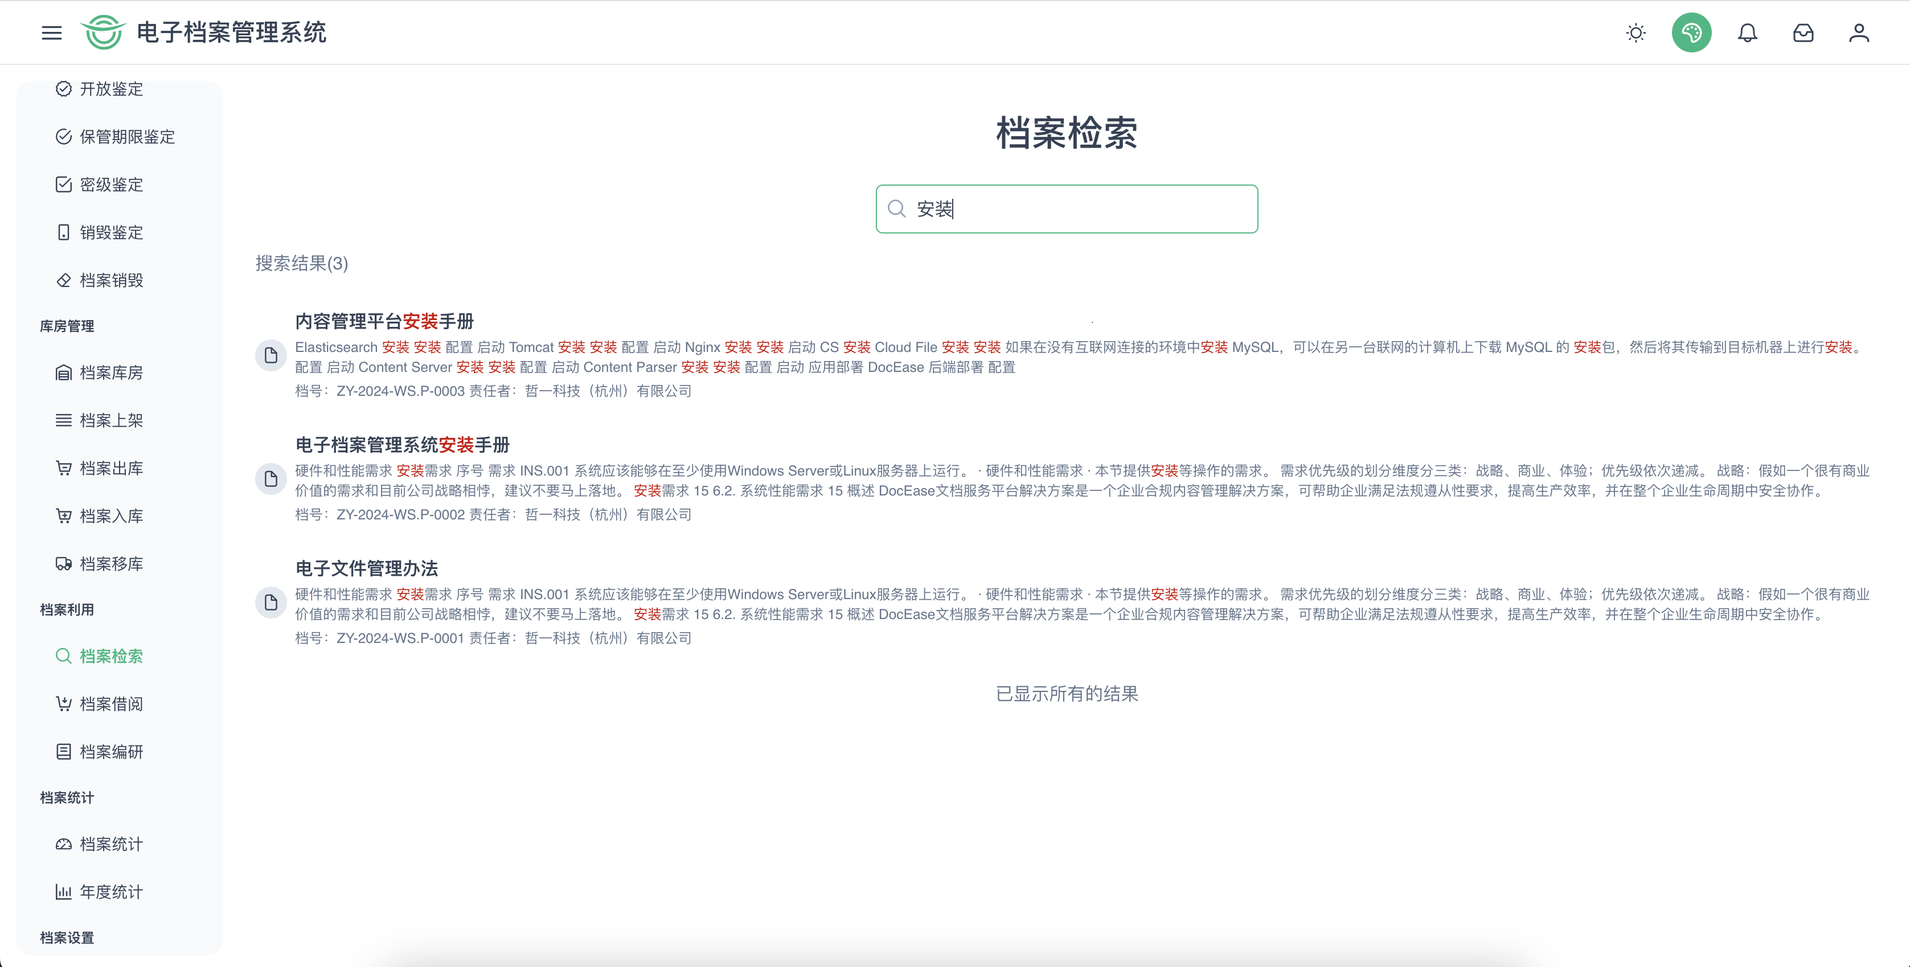
Task: Click file icon beside 电子文件管理办法
Action: point(270,602)
